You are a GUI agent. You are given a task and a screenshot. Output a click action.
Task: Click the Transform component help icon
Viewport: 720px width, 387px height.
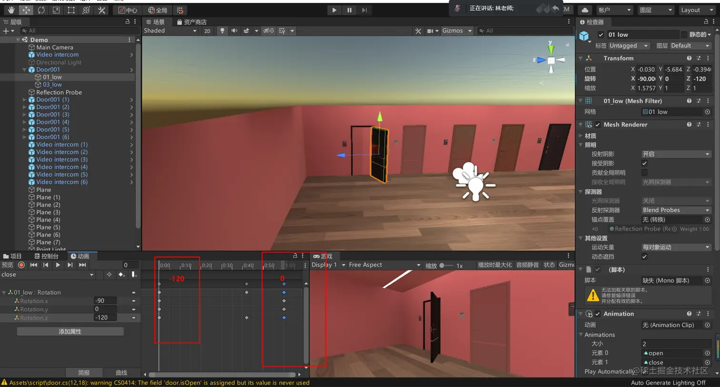(x=689, y=58)
